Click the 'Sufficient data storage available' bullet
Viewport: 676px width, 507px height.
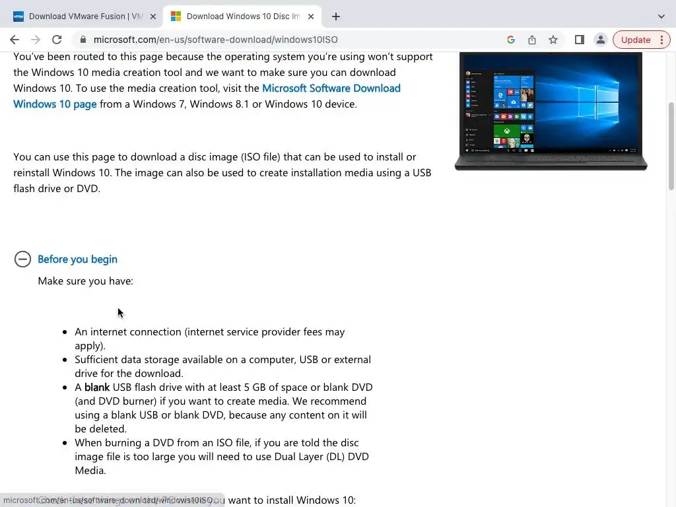pos(222,366)
